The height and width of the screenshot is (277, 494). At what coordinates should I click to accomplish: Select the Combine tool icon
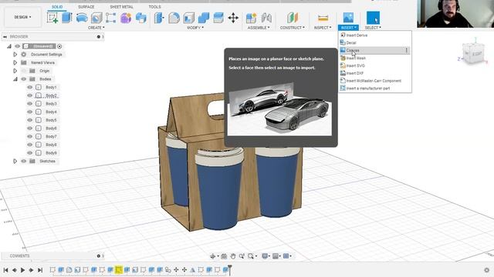(204, 18)
